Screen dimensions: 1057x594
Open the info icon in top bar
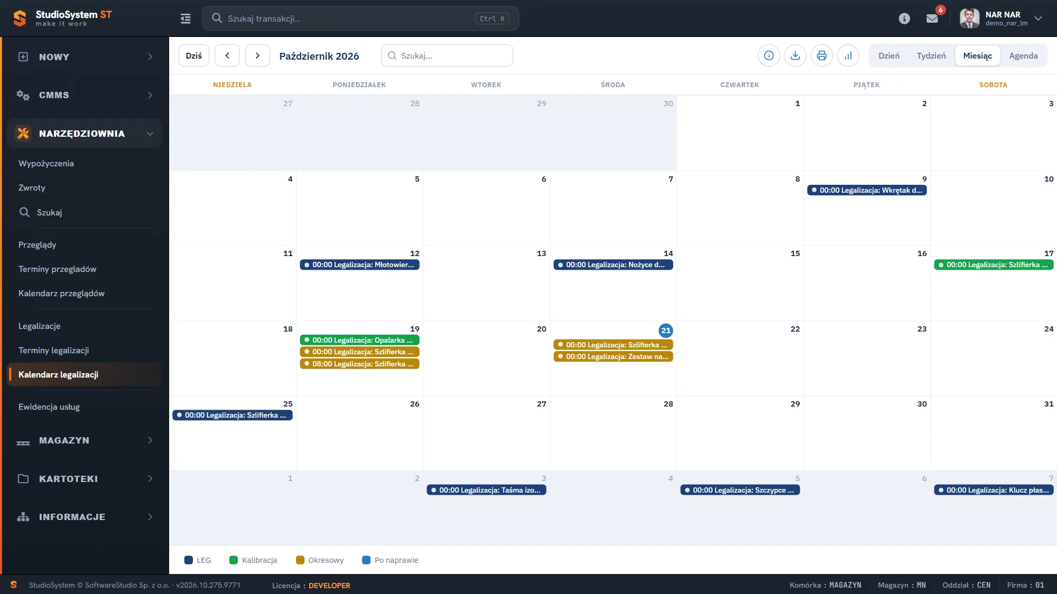click(x=904, y=18)
